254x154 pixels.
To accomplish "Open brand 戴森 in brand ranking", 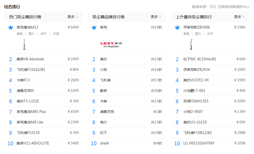I will [104, 91].
